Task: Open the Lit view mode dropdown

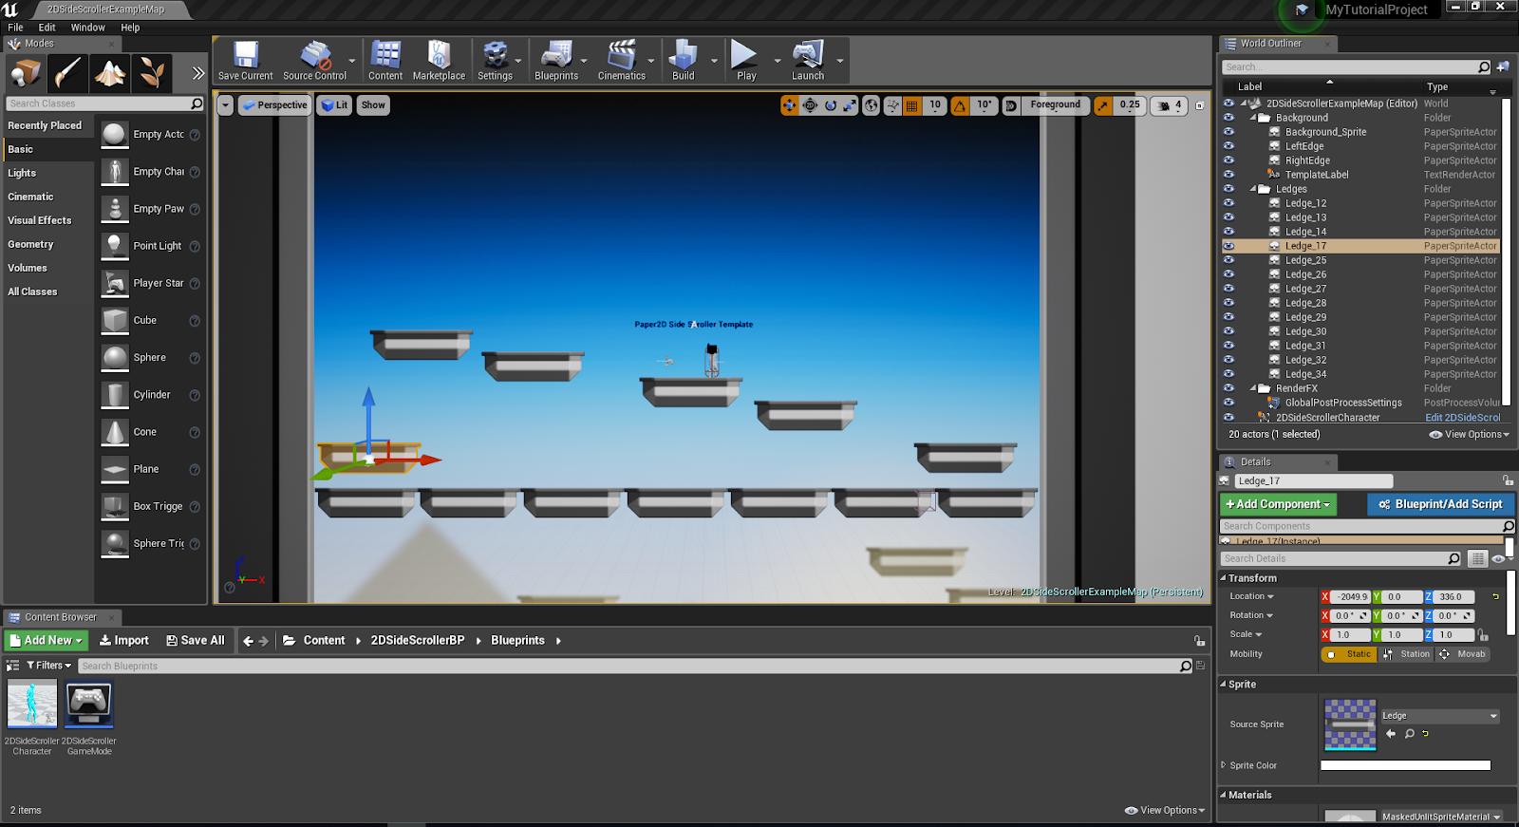Action: click(x=335, y=105)
